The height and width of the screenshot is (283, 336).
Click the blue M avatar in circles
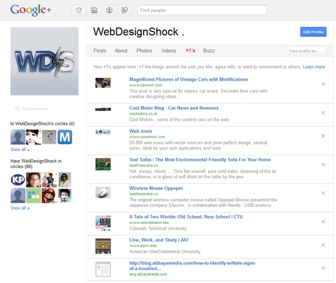click(x=65, y=137)
